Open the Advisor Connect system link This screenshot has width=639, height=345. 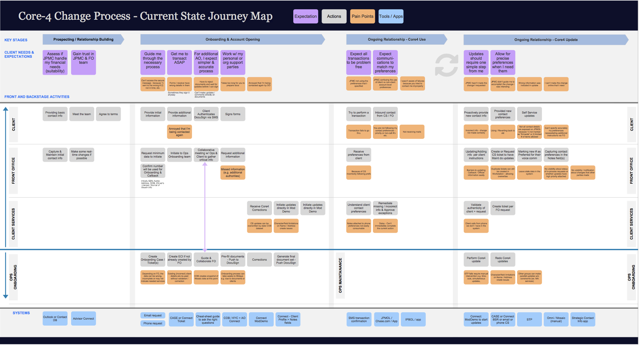coord(83,318)
